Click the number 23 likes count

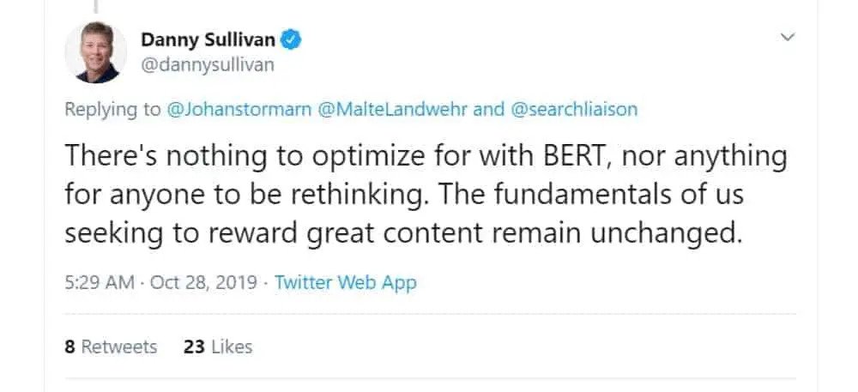point(193,347)
